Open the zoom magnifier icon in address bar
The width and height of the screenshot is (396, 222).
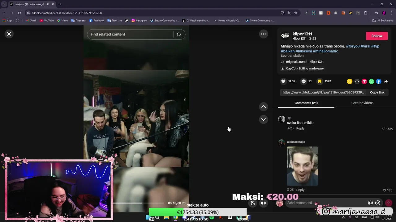click(x=289, y=13)
